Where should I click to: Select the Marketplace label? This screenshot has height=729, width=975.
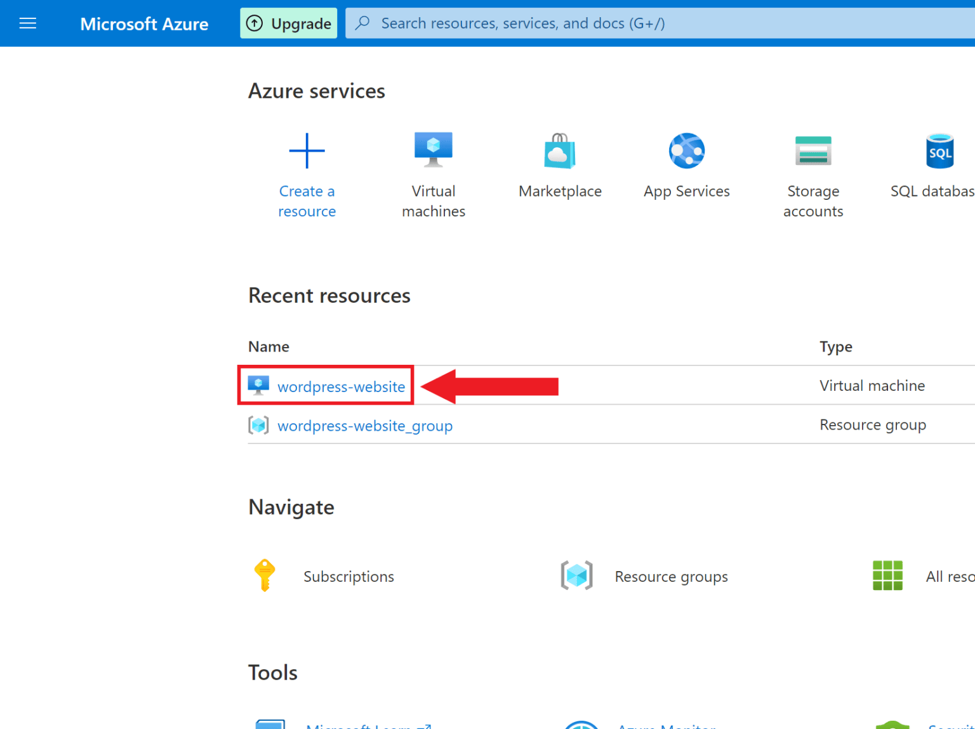(x=560, y=191)
